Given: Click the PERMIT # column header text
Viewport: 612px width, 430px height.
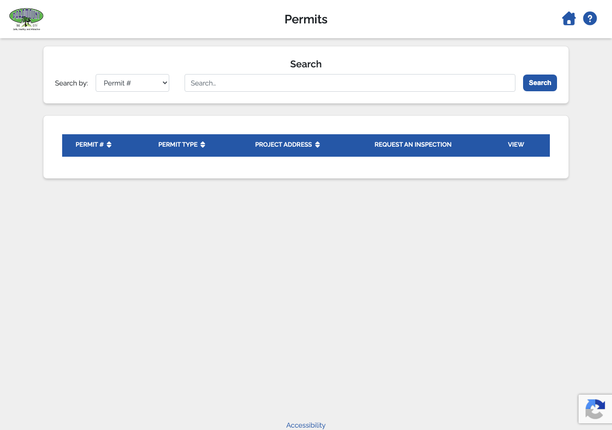Looking at the screenshot, I should pyautogui.click(x=89, y=145).
